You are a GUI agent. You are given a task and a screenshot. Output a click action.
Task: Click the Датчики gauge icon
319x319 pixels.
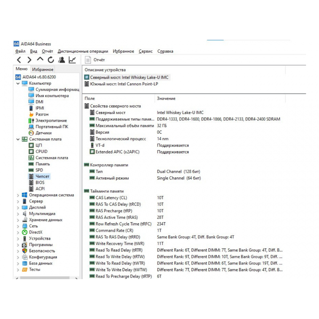[x=31, y=133]
